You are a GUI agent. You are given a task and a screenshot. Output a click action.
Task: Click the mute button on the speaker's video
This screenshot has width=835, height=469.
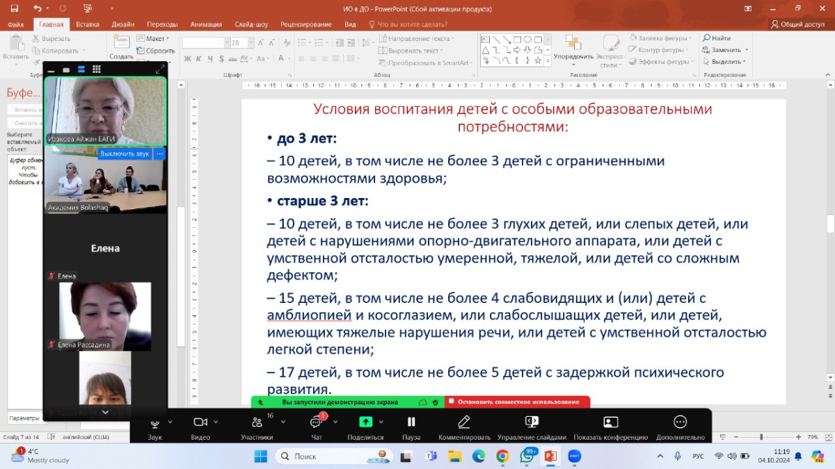click(125, 154)
